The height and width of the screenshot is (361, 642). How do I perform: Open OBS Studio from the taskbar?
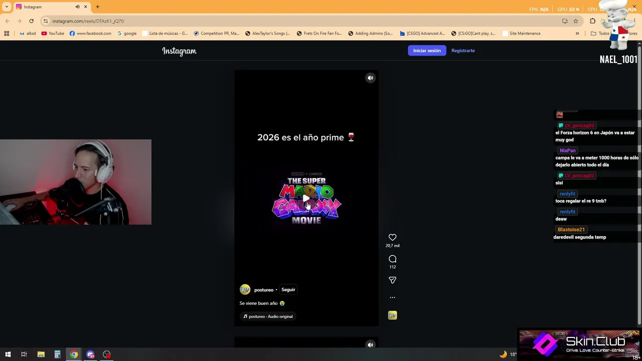(107, 354)
